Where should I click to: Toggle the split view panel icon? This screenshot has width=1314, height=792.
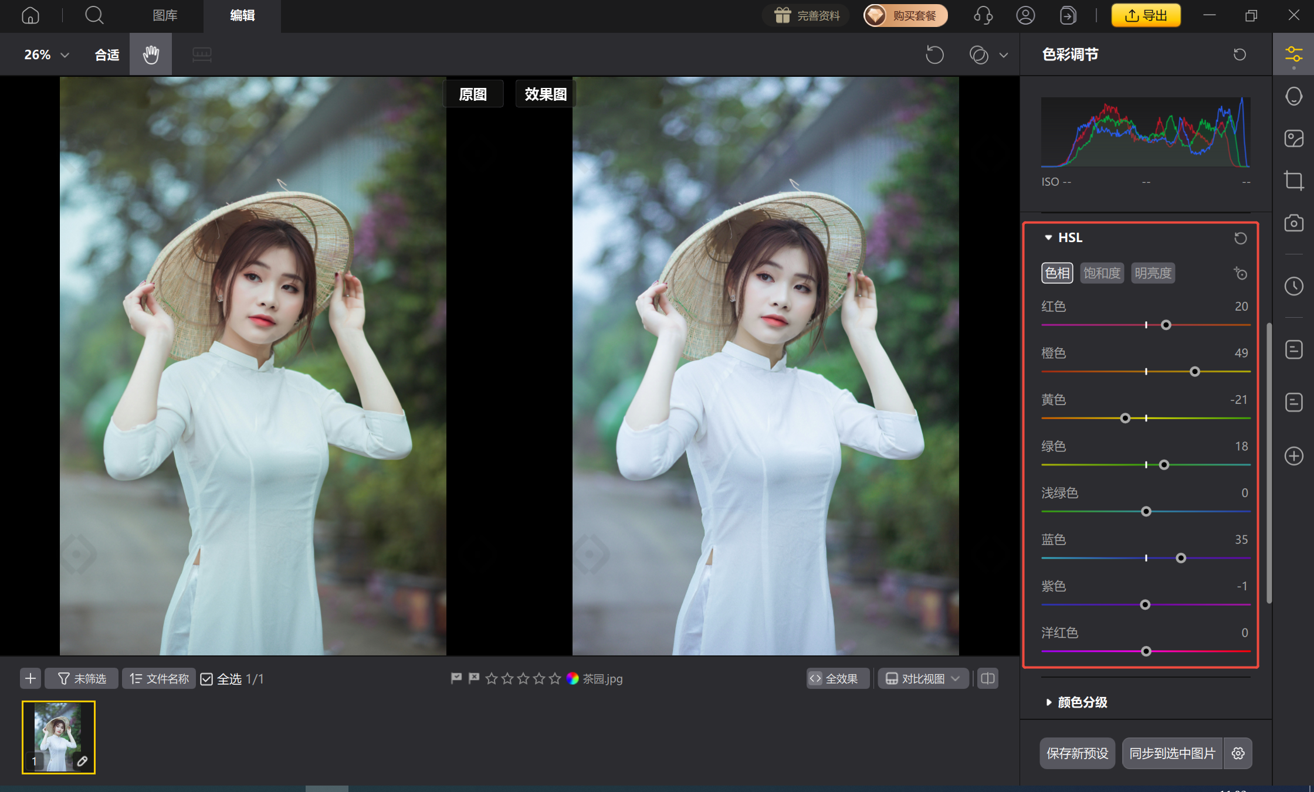(988, 679)
